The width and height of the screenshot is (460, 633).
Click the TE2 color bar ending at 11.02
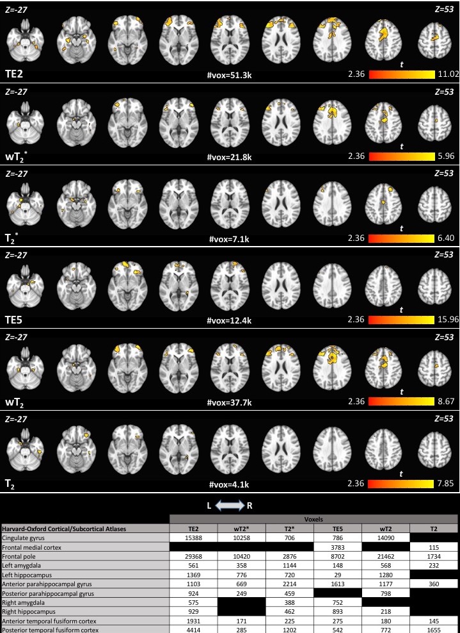coord(401,74)
